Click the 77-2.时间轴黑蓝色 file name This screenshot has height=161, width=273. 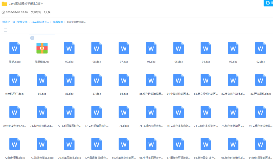97,126
